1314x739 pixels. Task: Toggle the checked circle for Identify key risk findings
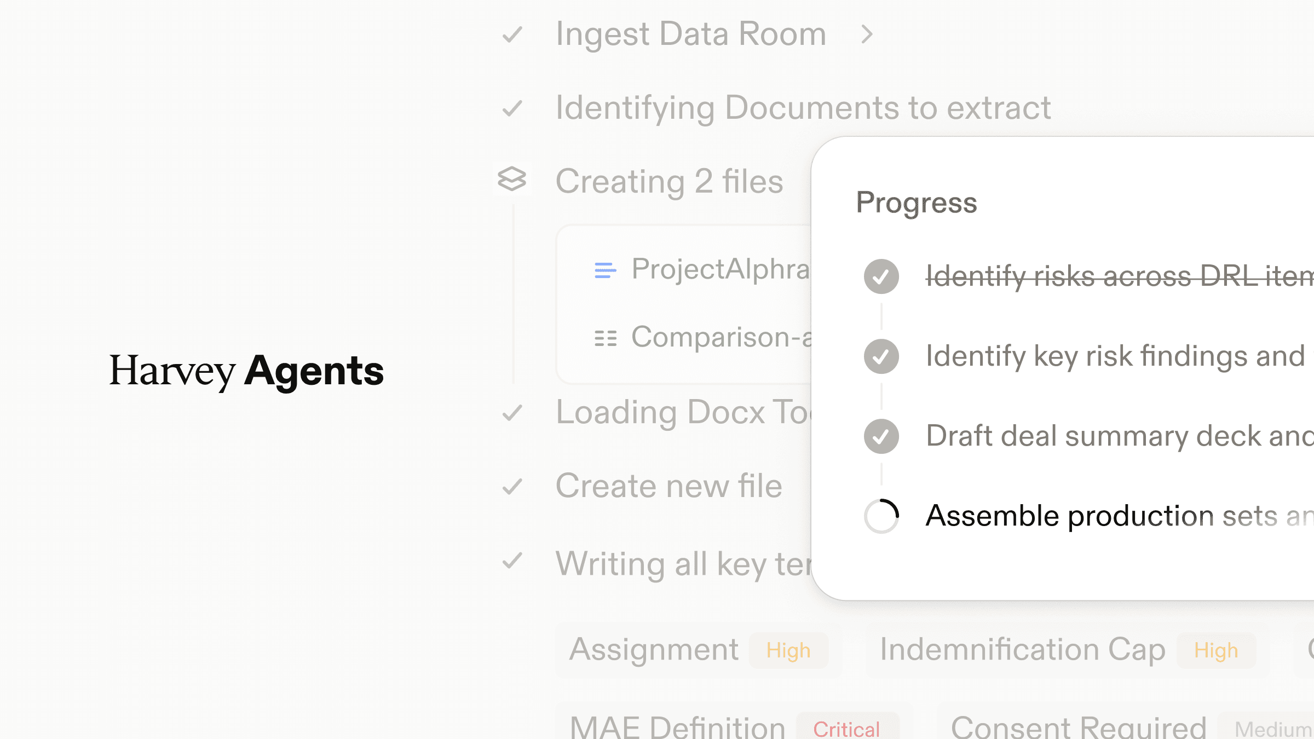coord(881,356)
